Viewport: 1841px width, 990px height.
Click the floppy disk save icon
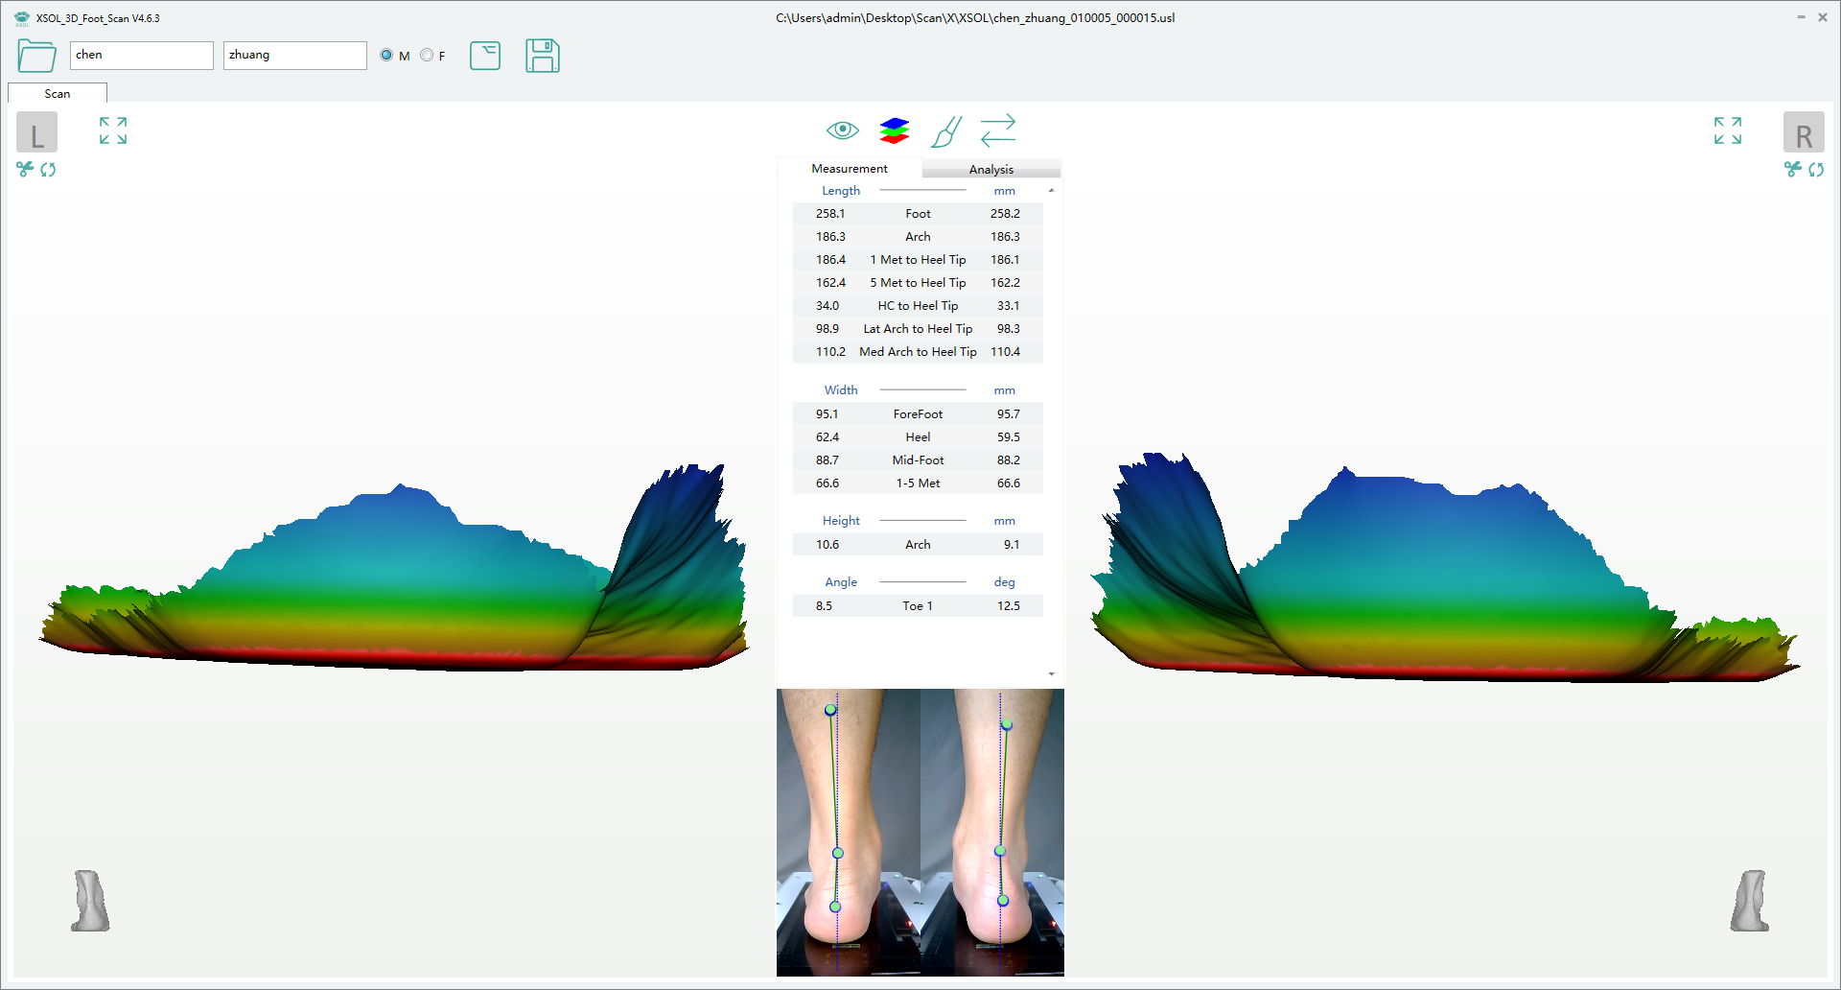tap(542, 56)
